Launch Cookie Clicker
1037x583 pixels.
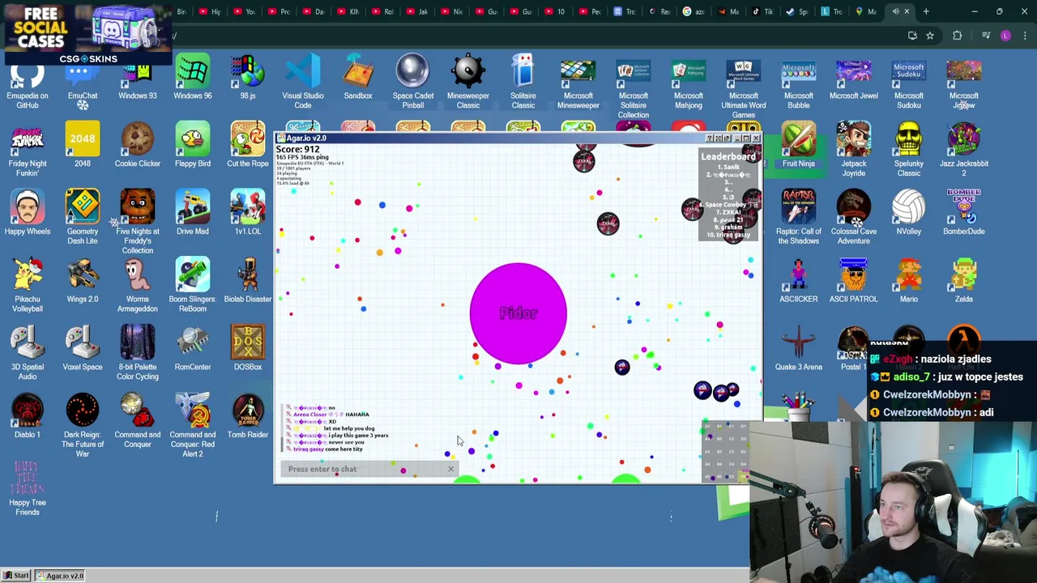(138, 146)
